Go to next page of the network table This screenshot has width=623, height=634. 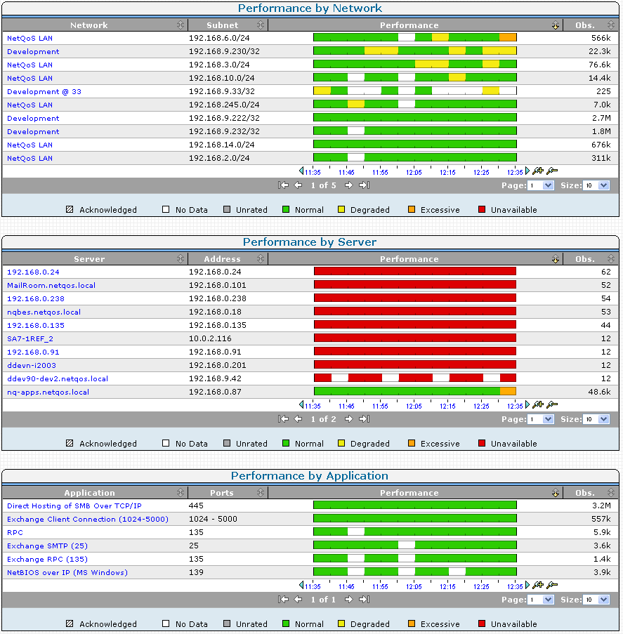click(x=348, y=185)
